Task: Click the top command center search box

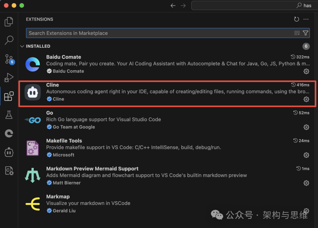Action: (x=254, y=6)
